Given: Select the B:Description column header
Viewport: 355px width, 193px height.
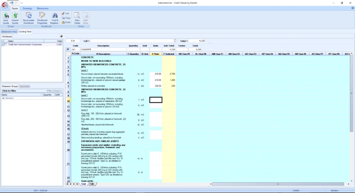Looking at the screenshot, I should pyautogui.click(x=103, y=54).
